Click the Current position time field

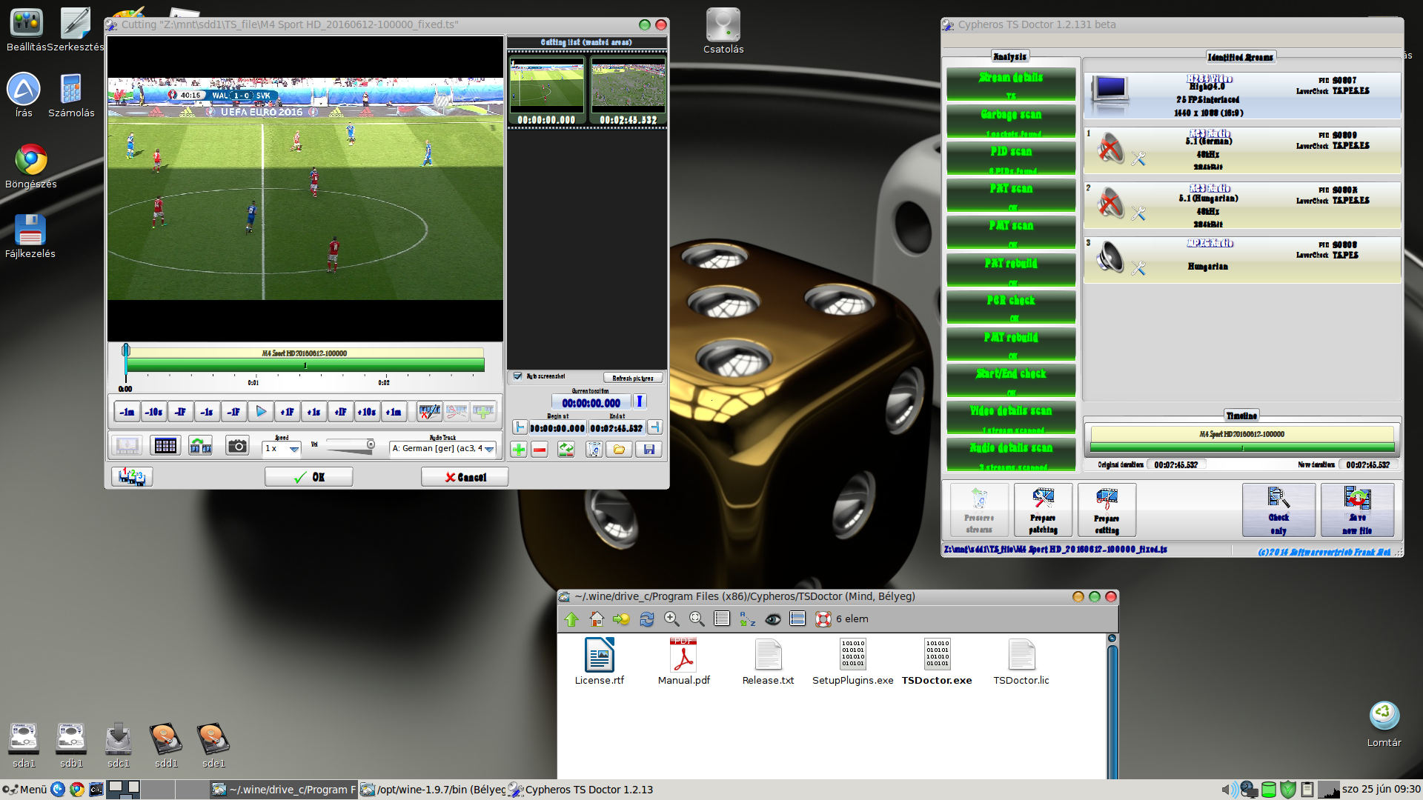coord(591,403)
